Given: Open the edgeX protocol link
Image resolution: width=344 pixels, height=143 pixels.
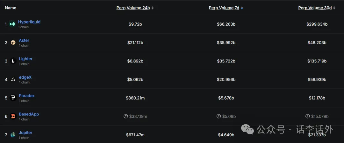Looking at the screenshot, I should pos(25,77).
